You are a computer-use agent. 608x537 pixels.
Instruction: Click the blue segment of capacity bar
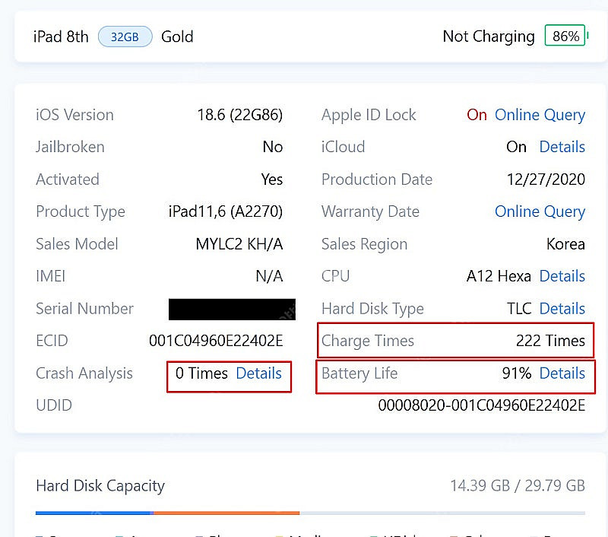point(94,513)
